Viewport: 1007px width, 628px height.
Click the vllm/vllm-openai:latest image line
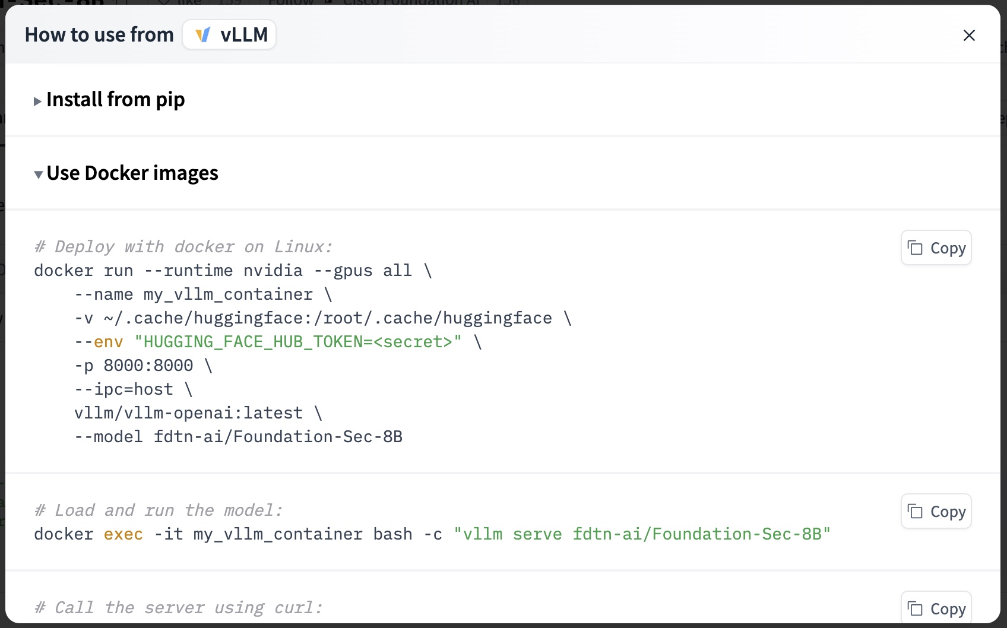pyautogui.click(x=198, y=413)
